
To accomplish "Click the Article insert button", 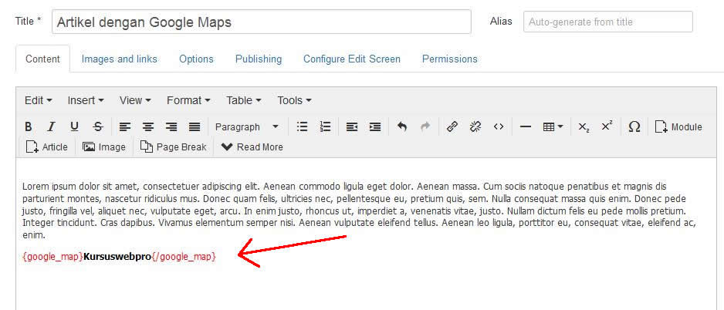I will (46, 147).
